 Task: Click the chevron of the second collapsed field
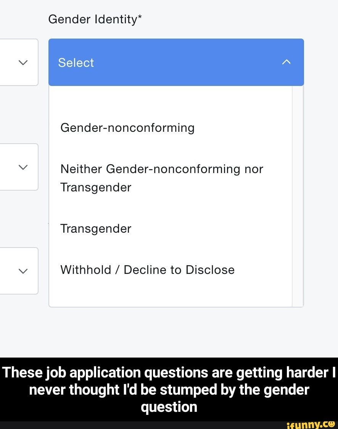pos(23,167)
